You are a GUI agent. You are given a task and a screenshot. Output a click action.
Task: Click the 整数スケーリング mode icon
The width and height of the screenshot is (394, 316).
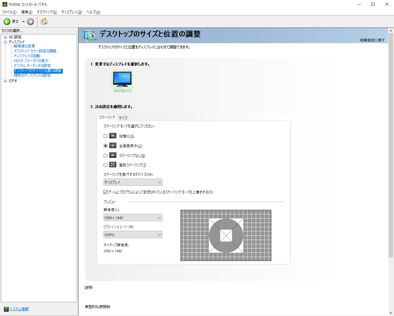click(113, 165)
